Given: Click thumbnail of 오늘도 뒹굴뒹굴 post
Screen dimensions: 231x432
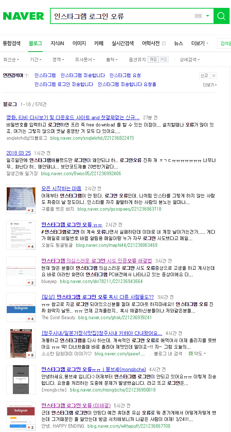Looking at the screenshot, I should [x=21, y=235].
